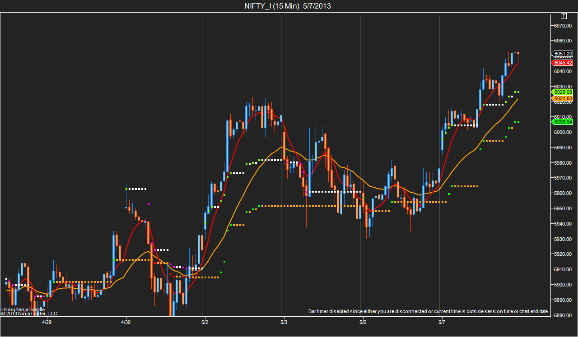Click the '© 2013 NinjaTrader, LLC' text

pyautogui.click(x=29, y=314)
